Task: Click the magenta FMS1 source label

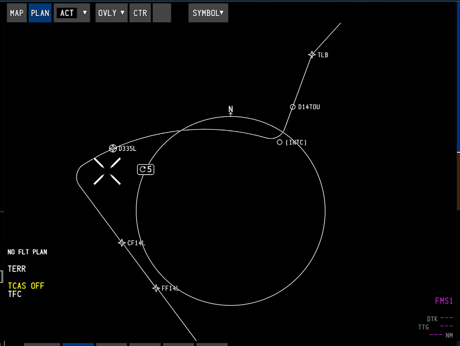Action: click(444, 301)
